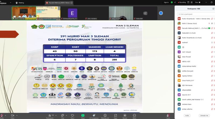Screen dimensions: 215x119
Task: Select andaa safarina participant row
Action: (x=196, y=109)
